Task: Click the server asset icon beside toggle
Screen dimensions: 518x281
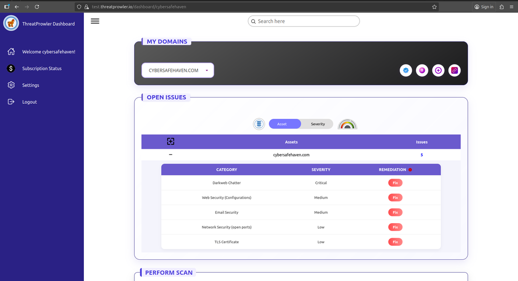Action: click(259, 124)
